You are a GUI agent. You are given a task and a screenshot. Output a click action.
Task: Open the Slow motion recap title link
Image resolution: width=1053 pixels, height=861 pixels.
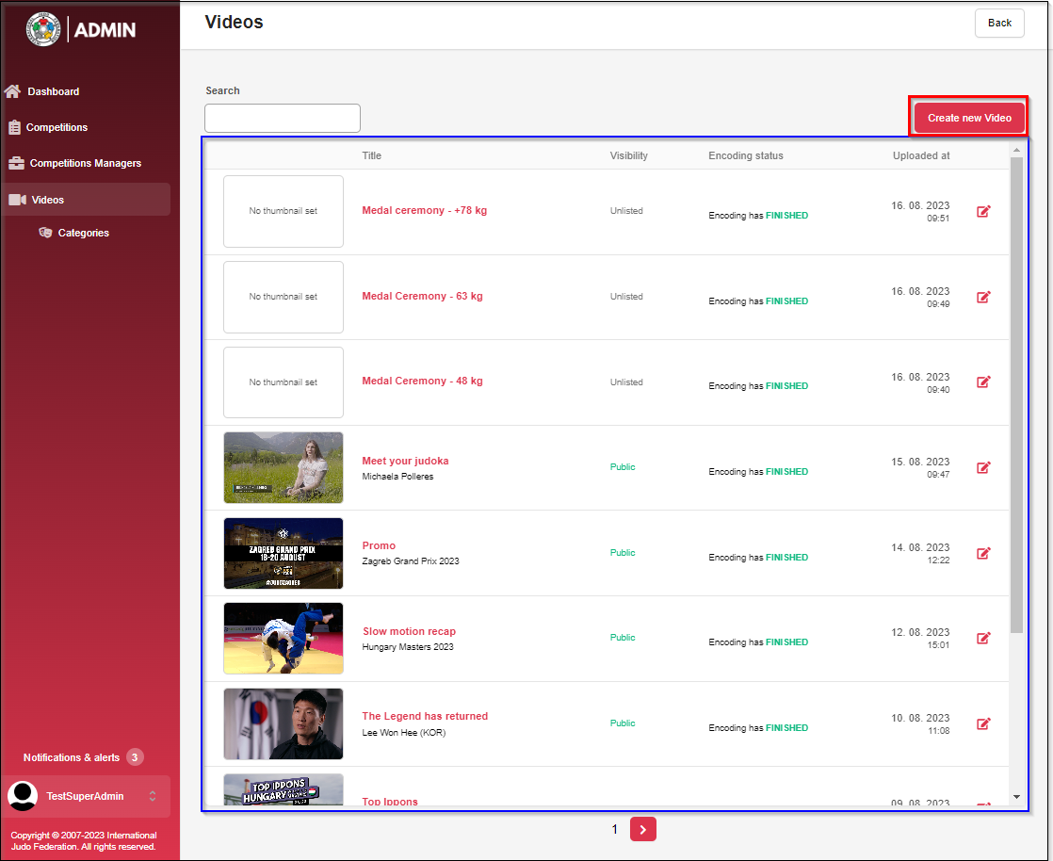(409, 631)
